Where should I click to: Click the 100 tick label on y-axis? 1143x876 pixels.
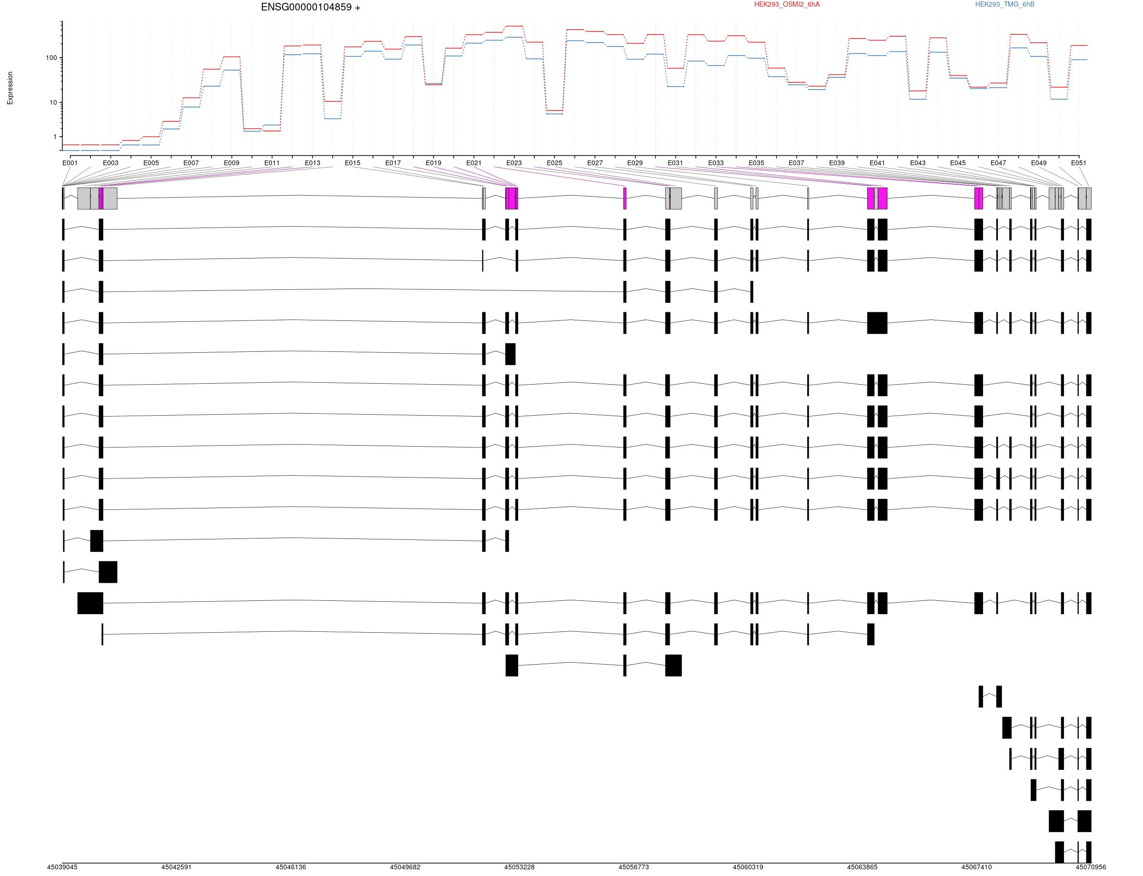coord(51,58)
